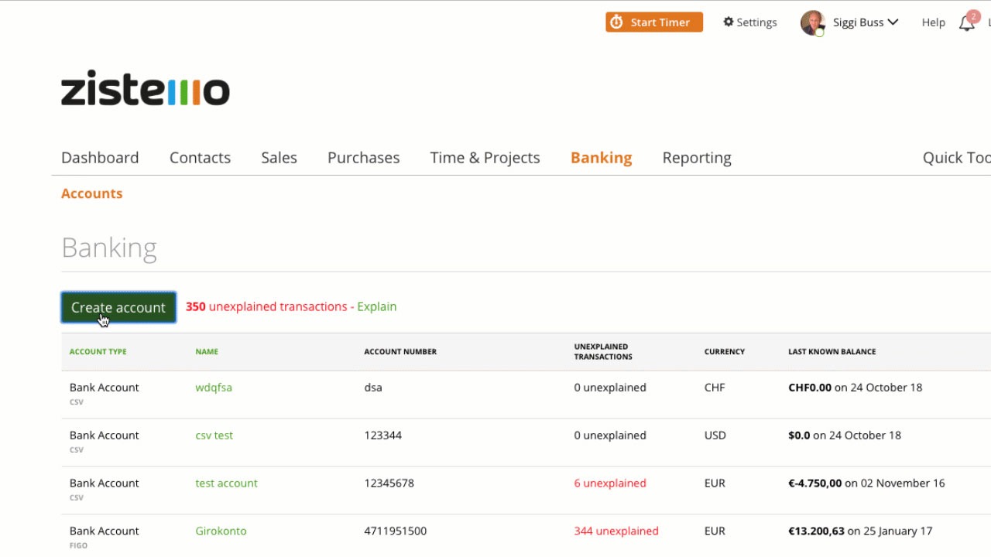
Task: Open the wdqfsa account
Action: click(x=214, y=388)
